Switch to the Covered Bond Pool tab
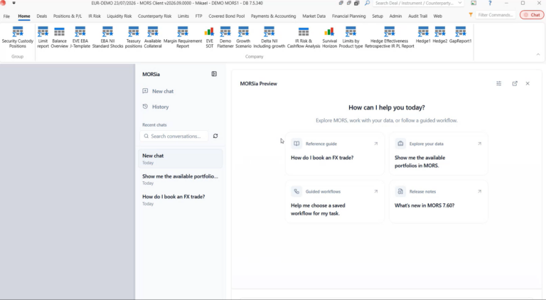 click(x=227, y=16)
